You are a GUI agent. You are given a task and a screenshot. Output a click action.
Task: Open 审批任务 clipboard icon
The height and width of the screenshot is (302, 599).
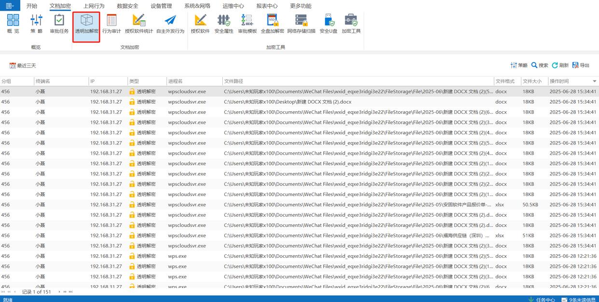point(59,24)
